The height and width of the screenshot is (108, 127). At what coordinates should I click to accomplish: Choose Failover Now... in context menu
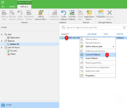pyautogui.click(x=98, y=39)
